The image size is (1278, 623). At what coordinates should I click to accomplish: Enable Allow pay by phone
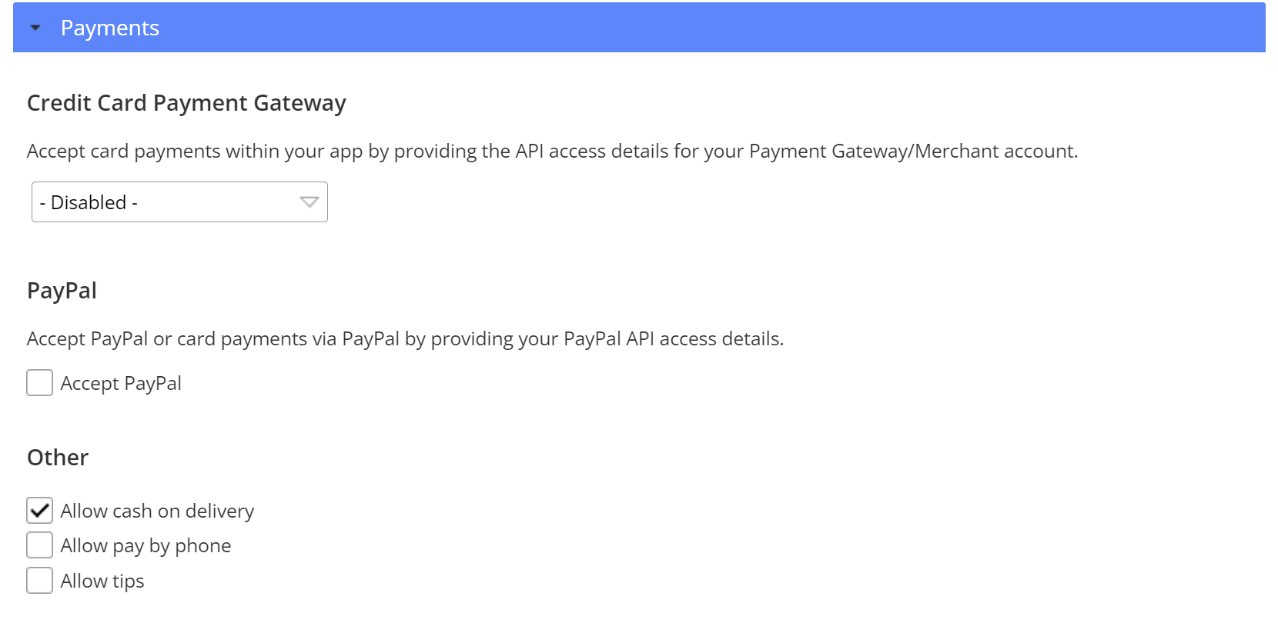pyautogui.click(x=38, y=545)
